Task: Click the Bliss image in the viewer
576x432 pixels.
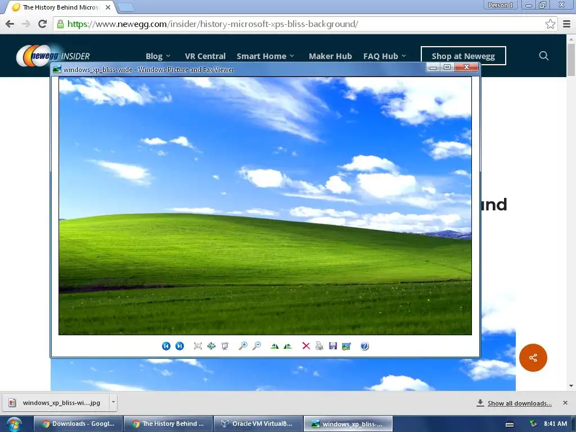Action: click(x=265, y=206)
